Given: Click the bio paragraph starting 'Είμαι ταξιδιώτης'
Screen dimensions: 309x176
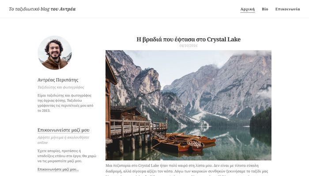Looking at the screenshot, I should 65,103.
